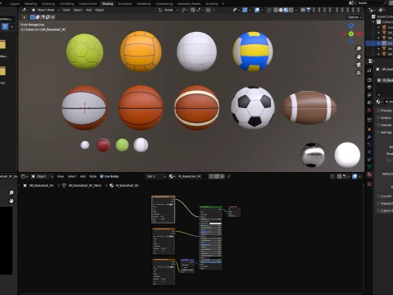The image size is (393, 295).
Task: Unlink material with X button
Action: coord(222,176)
